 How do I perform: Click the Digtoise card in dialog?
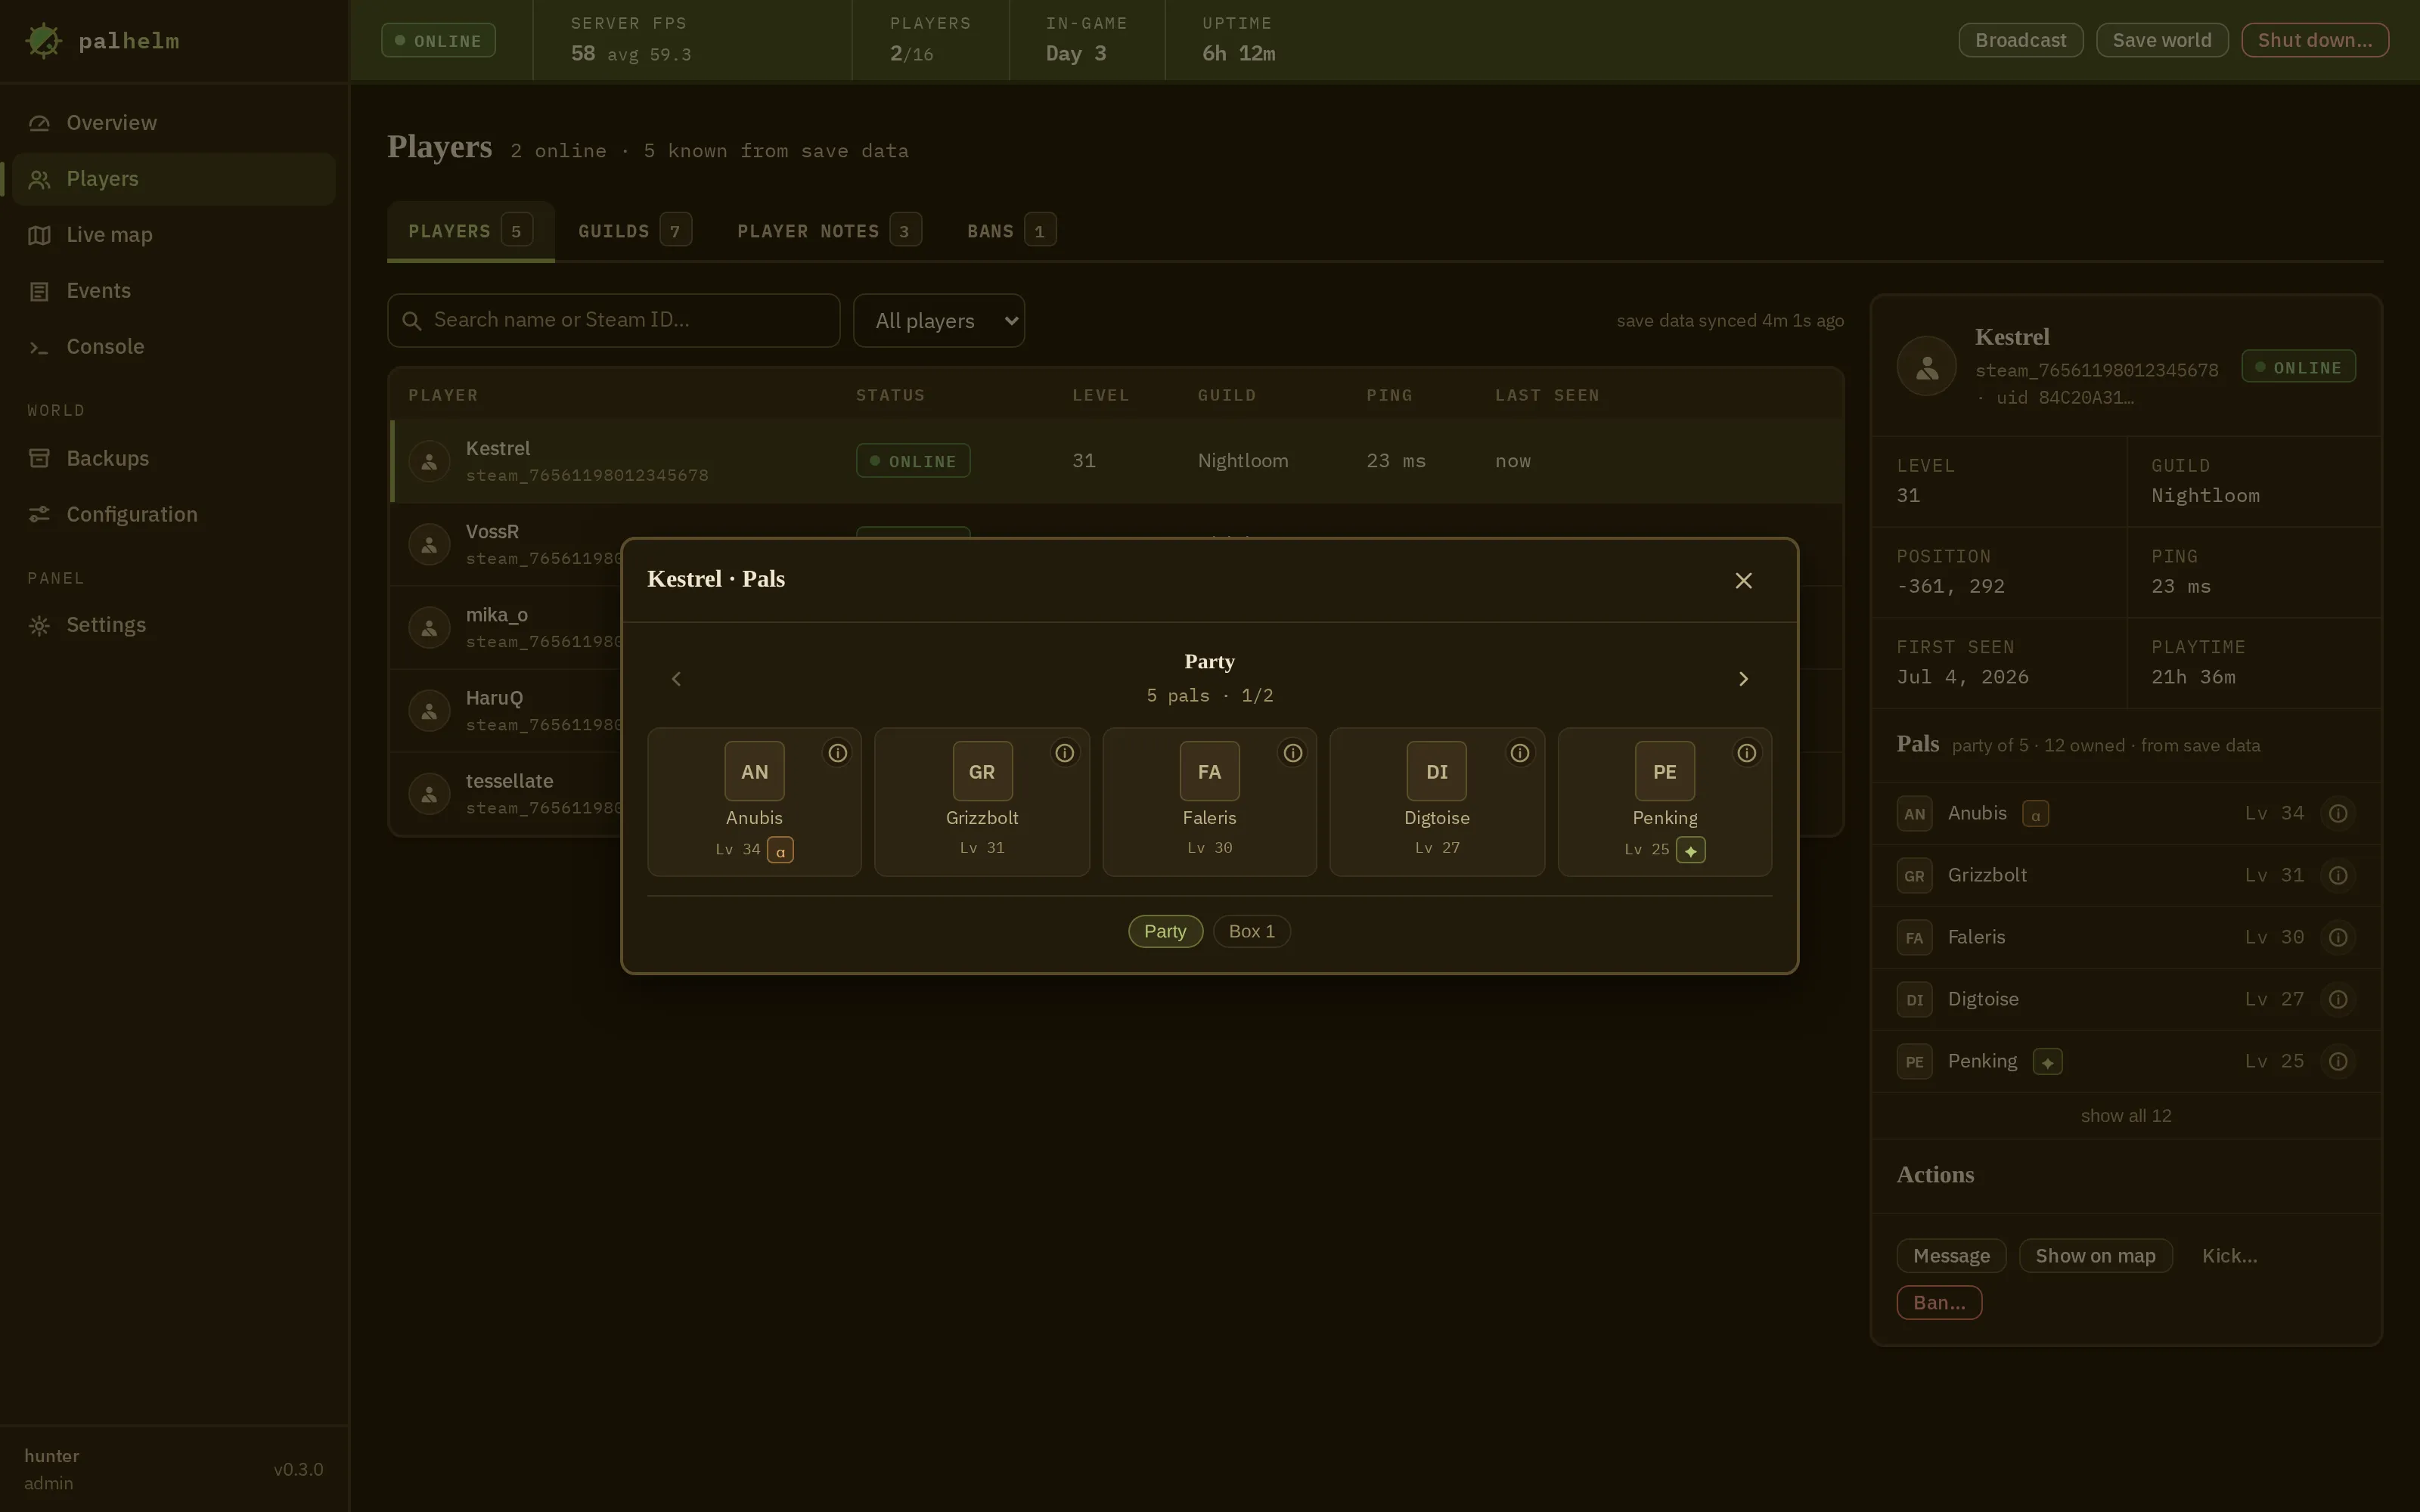[x=1437, y=803]
